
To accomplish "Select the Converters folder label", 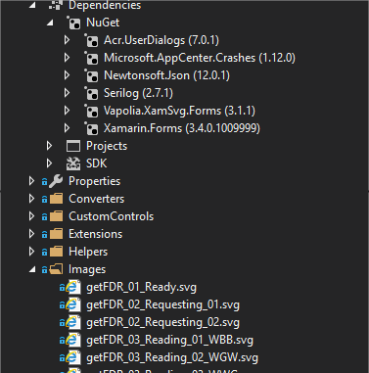I will [97, 199].
